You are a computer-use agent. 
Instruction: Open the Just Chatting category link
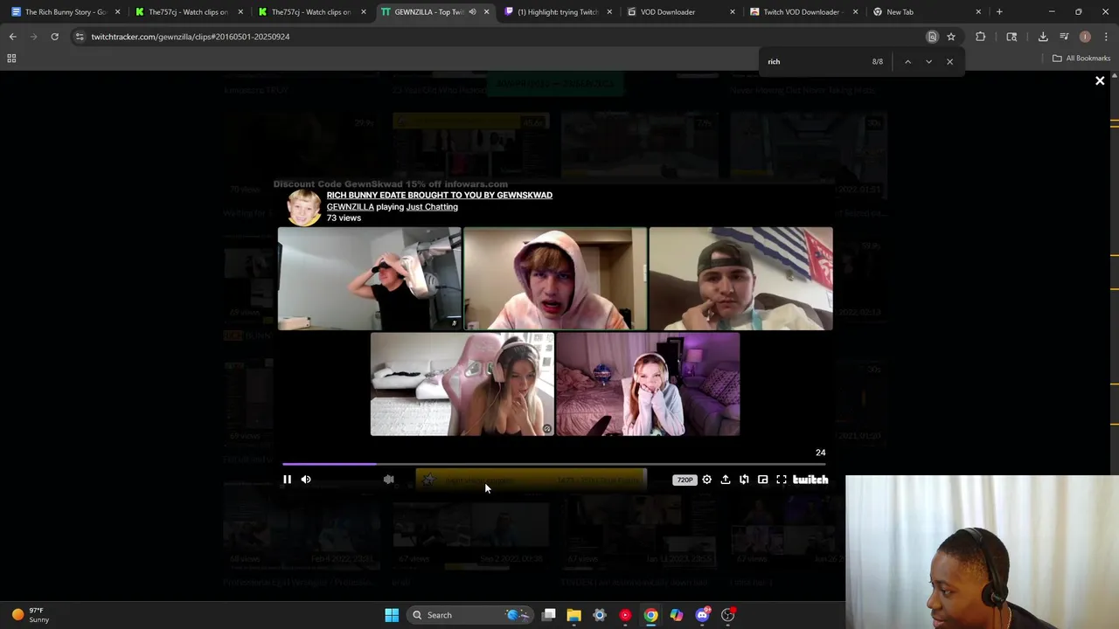[x=432, y=207]
